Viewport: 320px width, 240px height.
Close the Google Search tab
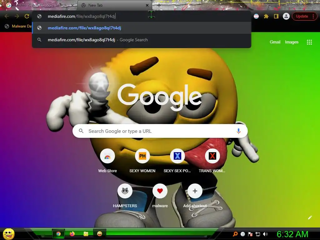pyautogui.click(x=72, y=5)
